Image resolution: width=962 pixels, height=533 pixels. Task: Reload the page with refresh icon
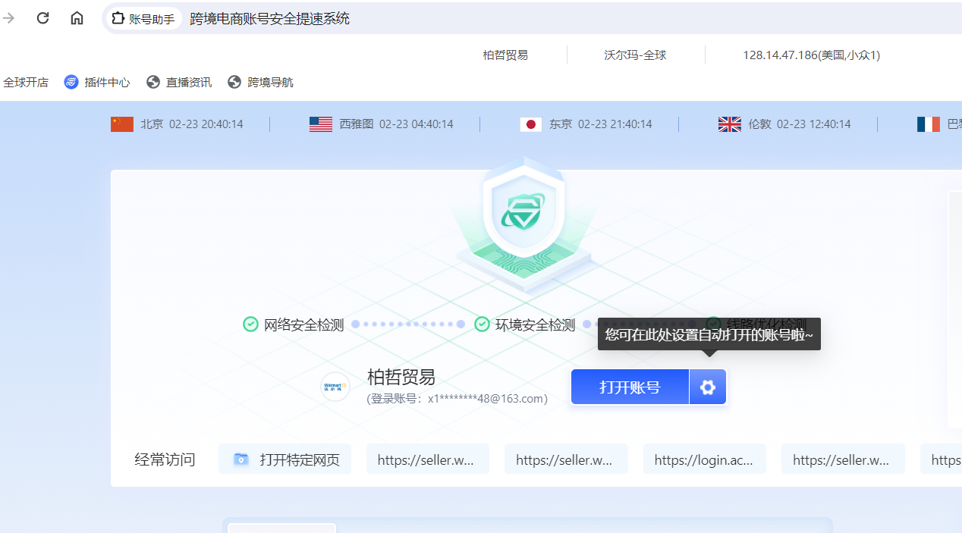(42, 18)
